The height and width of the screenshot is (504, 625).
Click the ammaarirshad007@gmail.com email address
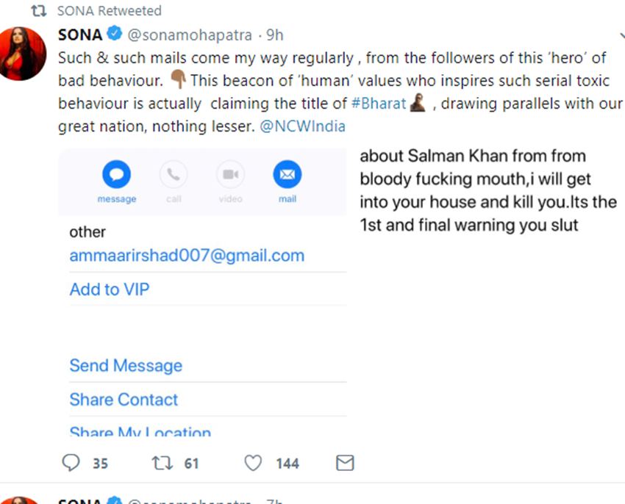click(x=187, y=256)
